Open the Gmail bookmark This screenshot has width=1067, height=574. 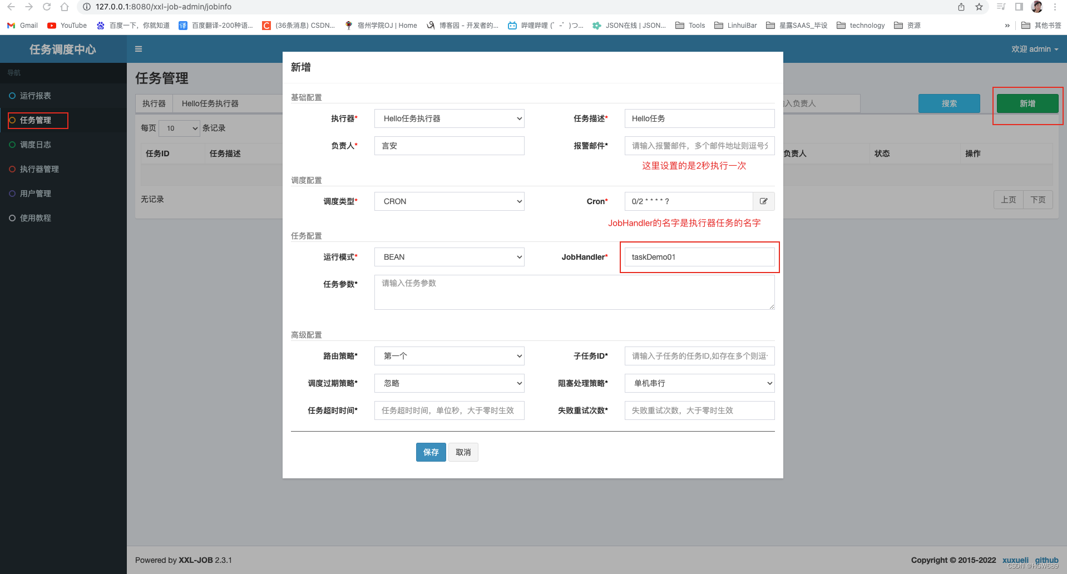point(23,26)
